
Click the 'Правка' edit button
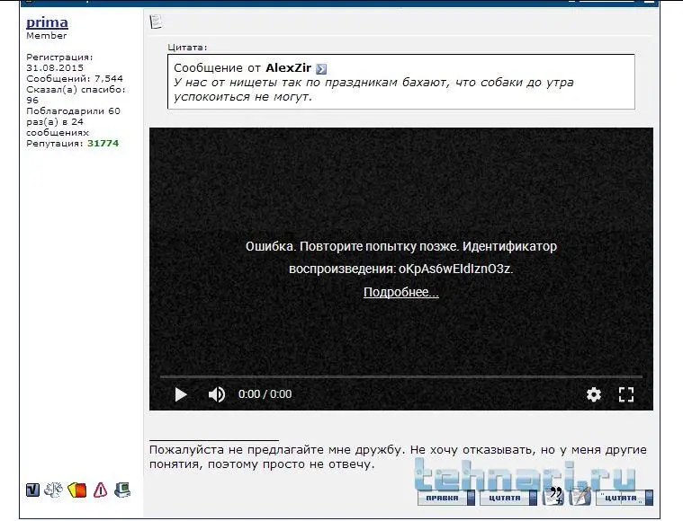point(446,498)
